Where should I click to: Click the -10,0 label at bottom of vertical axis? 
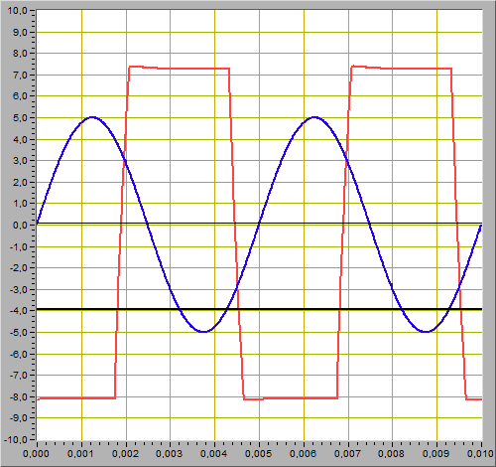[x=16, y=439]
